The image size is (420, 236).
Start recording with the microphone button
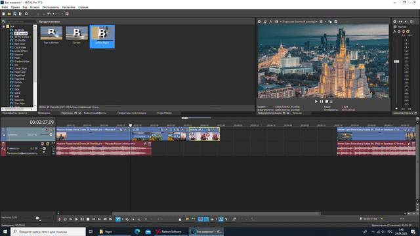point(59,219)
